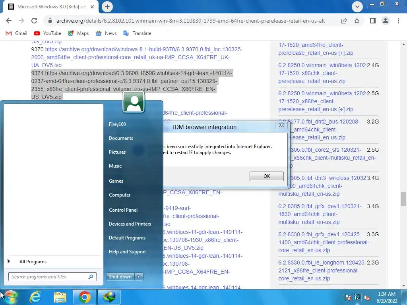Screen dimensions: 407x305
Task: Click the browser forward arrow
Action: pos(21,21)
